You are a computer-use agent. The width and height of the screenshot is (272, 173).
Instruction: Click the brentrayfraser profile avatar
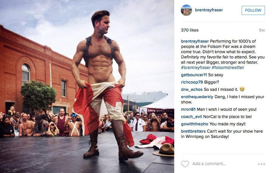[186, 10]
